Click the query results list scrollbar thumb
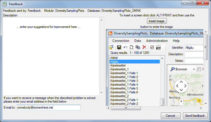Viewport: 211px width, 122px height. pyautogui.click(x=162, y=102)
